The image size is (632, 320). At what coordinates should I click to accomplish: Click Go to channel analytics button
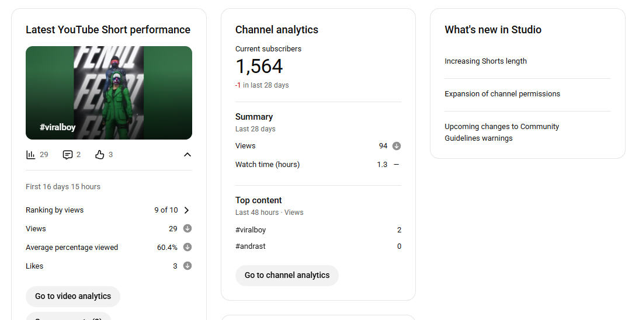[x=287, y=275]
